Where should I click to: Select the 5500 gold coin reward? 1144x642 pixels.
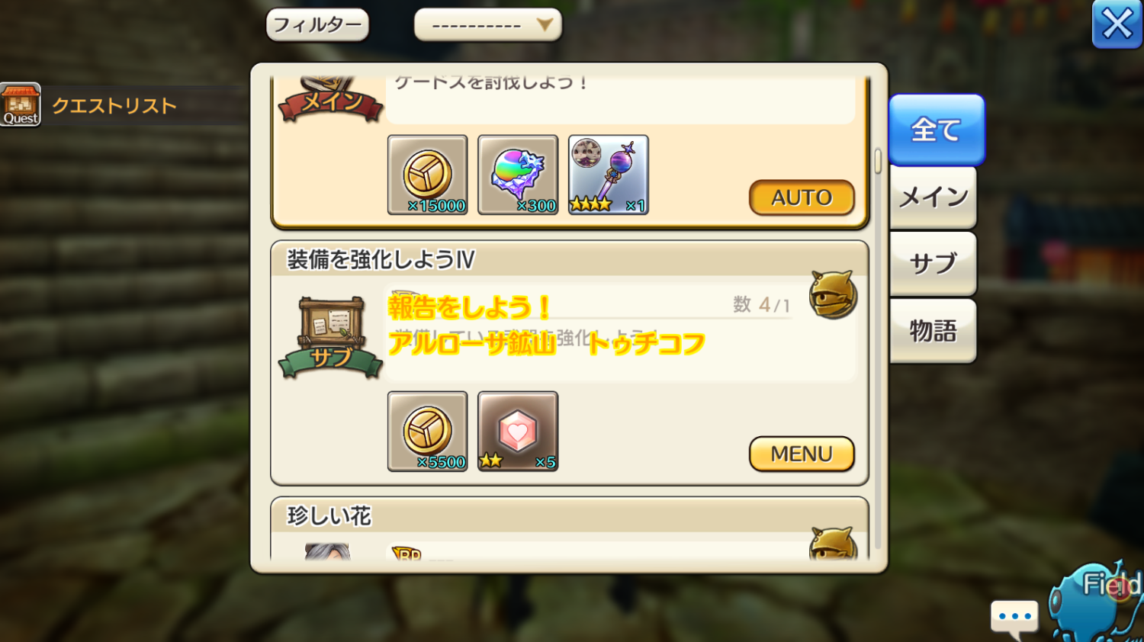pyautogui.click(x=427, y=432)
